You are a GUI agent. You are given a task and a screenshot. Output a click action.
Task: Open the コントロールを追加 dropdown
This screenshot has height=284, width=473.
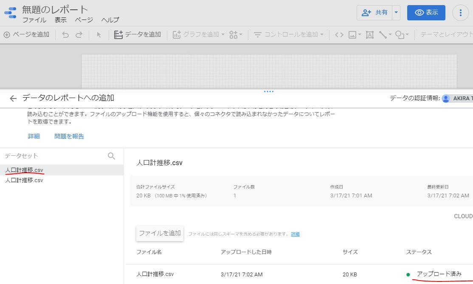pos(289,35)
